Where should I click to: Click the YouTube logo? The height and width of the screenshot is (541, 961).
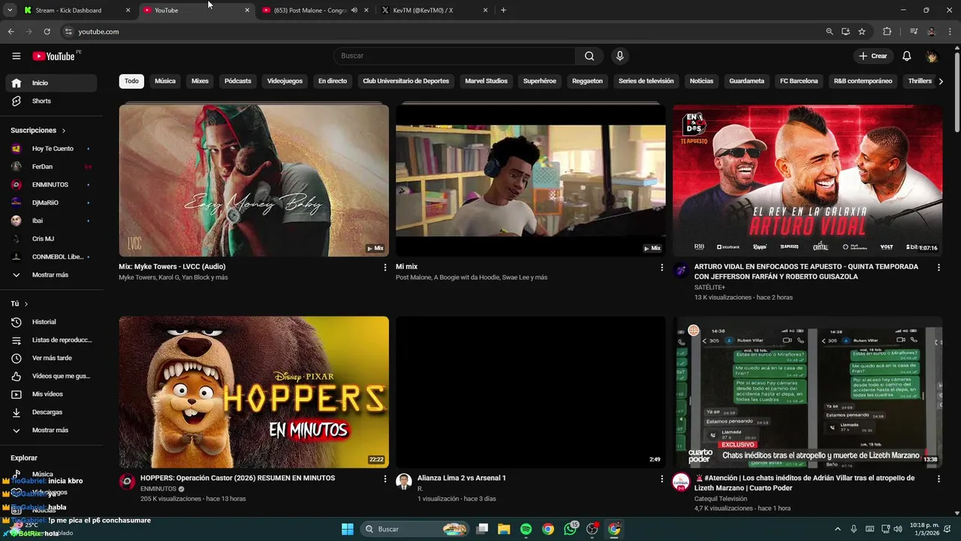coord(53,56)
